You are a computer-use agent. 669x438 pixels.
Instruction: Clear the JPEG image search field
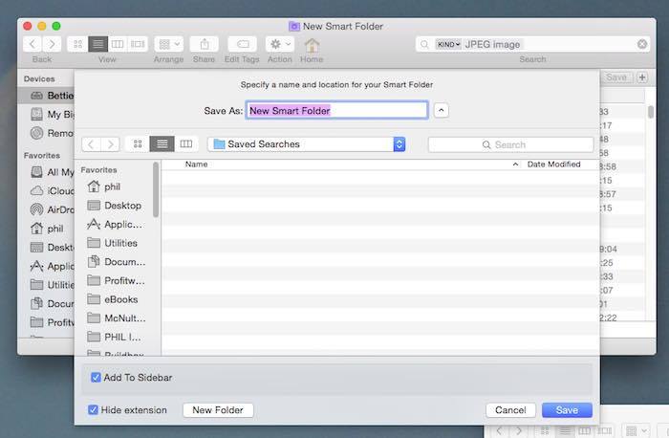tap(641, 44)
